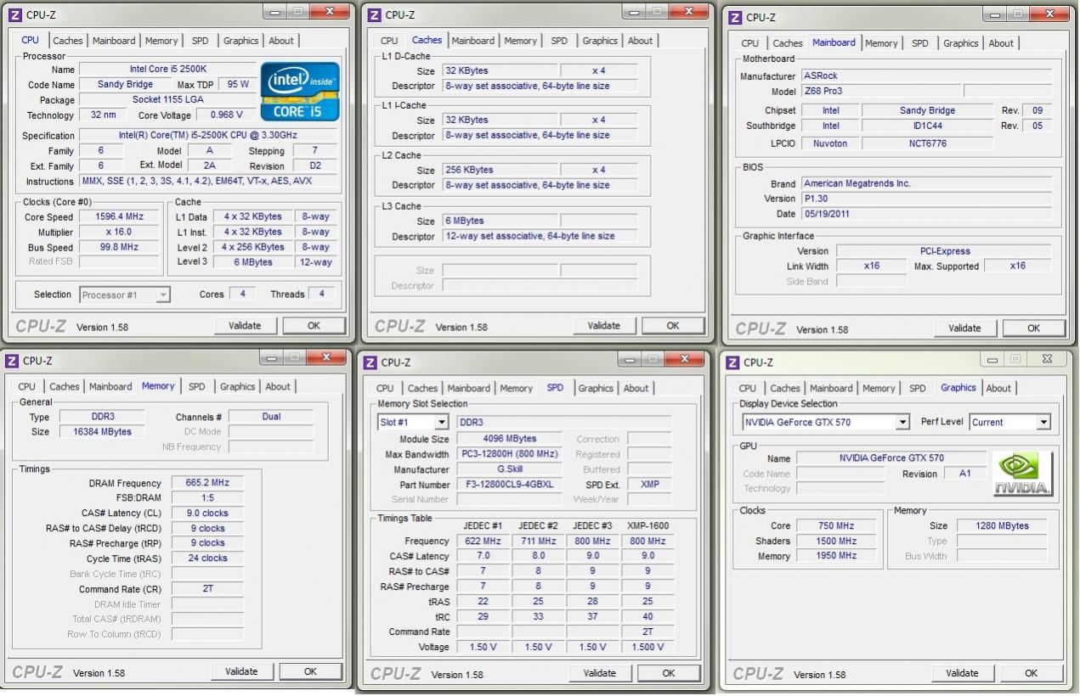The height and width of the screenshot is (696, 1080).
Task: Click OK in the Memory tab window
Action: tap(310, 671)
